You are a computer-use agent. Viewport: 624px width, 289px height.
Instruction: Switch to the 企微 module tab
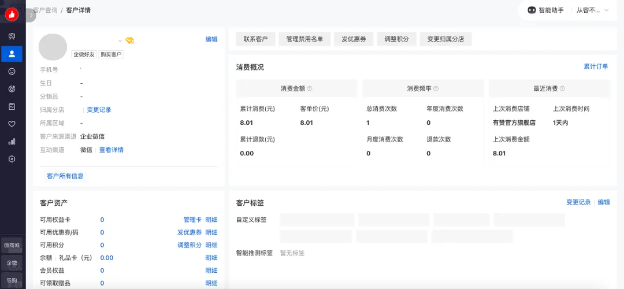click(12, 262)
